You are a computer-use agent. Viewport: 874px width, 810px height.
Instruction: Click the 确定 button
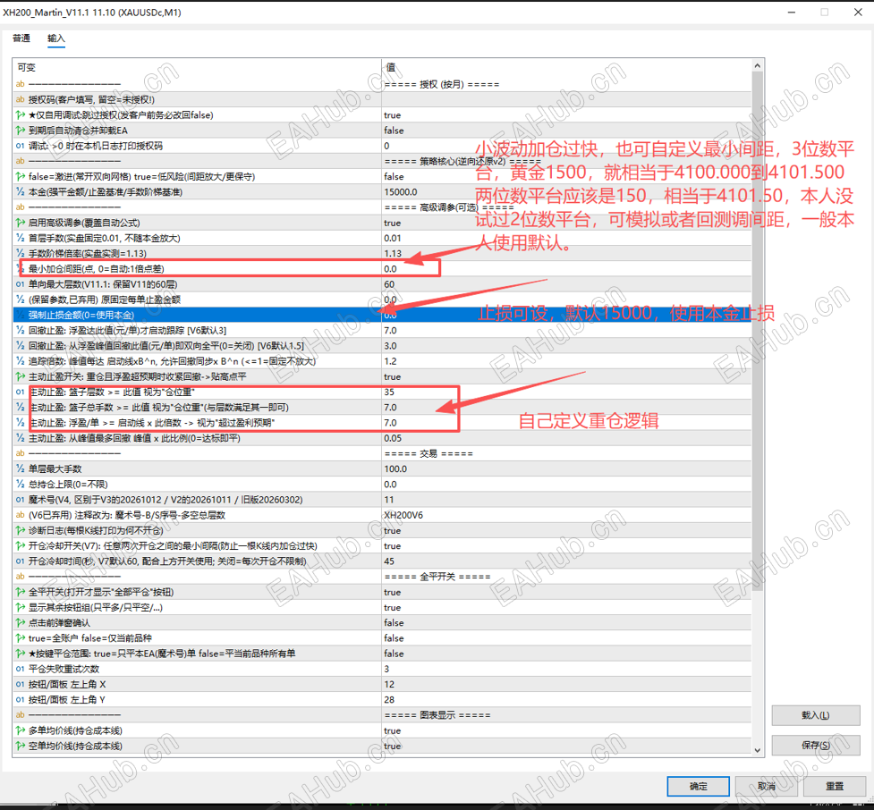point(698,786)
